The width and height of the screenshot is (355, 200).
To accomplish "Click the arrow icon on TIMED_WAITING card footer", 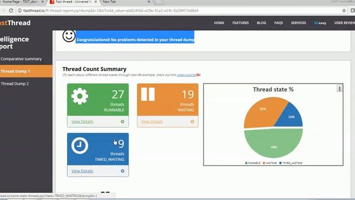I will (x=123, y=171).
